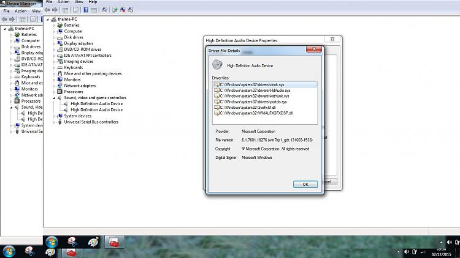Expand Keyboards node in main window tree

coord(54,68)
